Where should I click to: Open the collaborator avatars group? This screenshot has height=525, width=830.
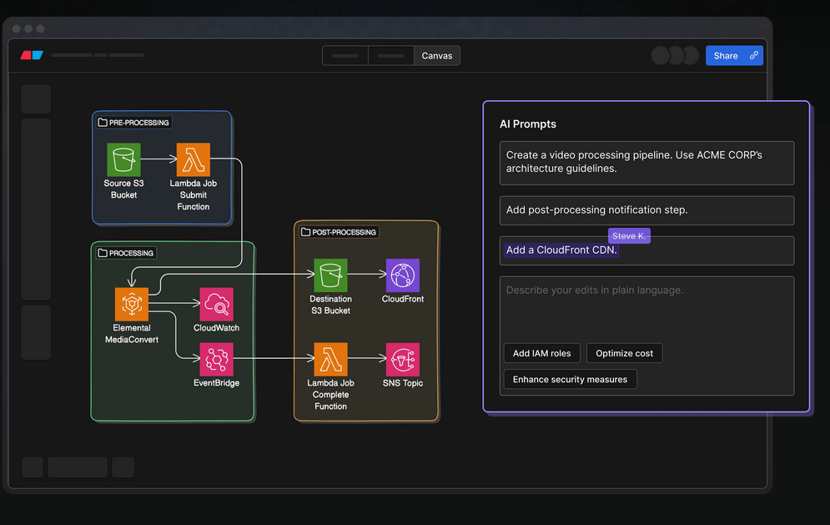click(675, 55)
